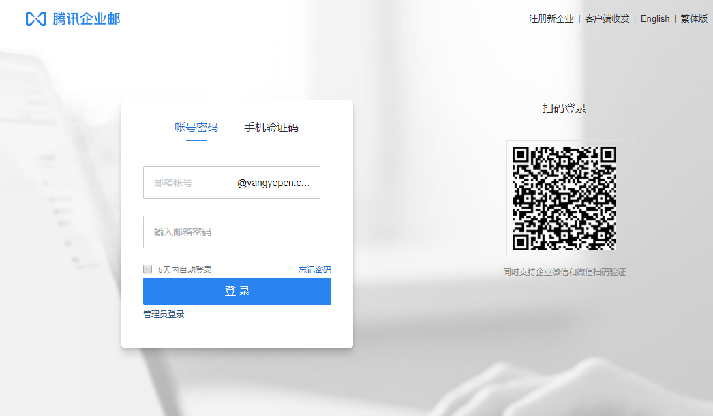The height and width of the screenshot is (416, 713).
Task: Switch to the 手机验证码 tab
Action: pyautogui.click(x=271, y=127)
